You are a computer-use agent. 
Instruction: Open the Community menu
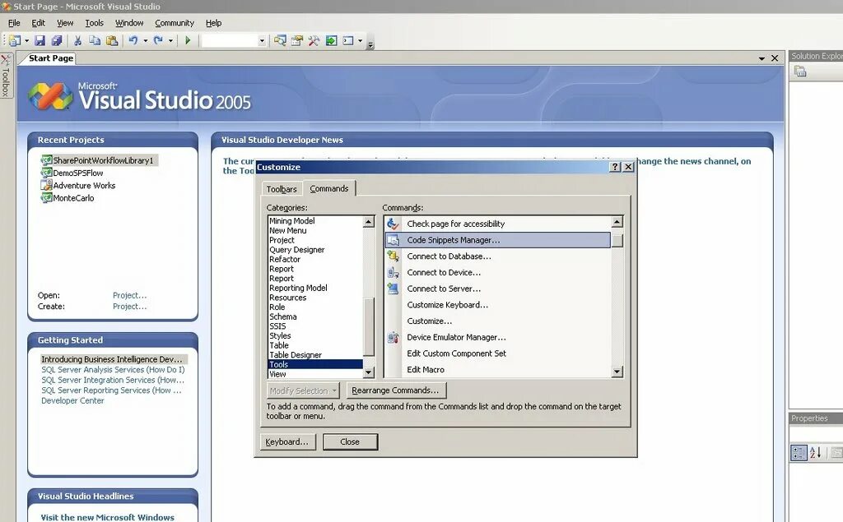pyautogui.click(x=175, y=23)
